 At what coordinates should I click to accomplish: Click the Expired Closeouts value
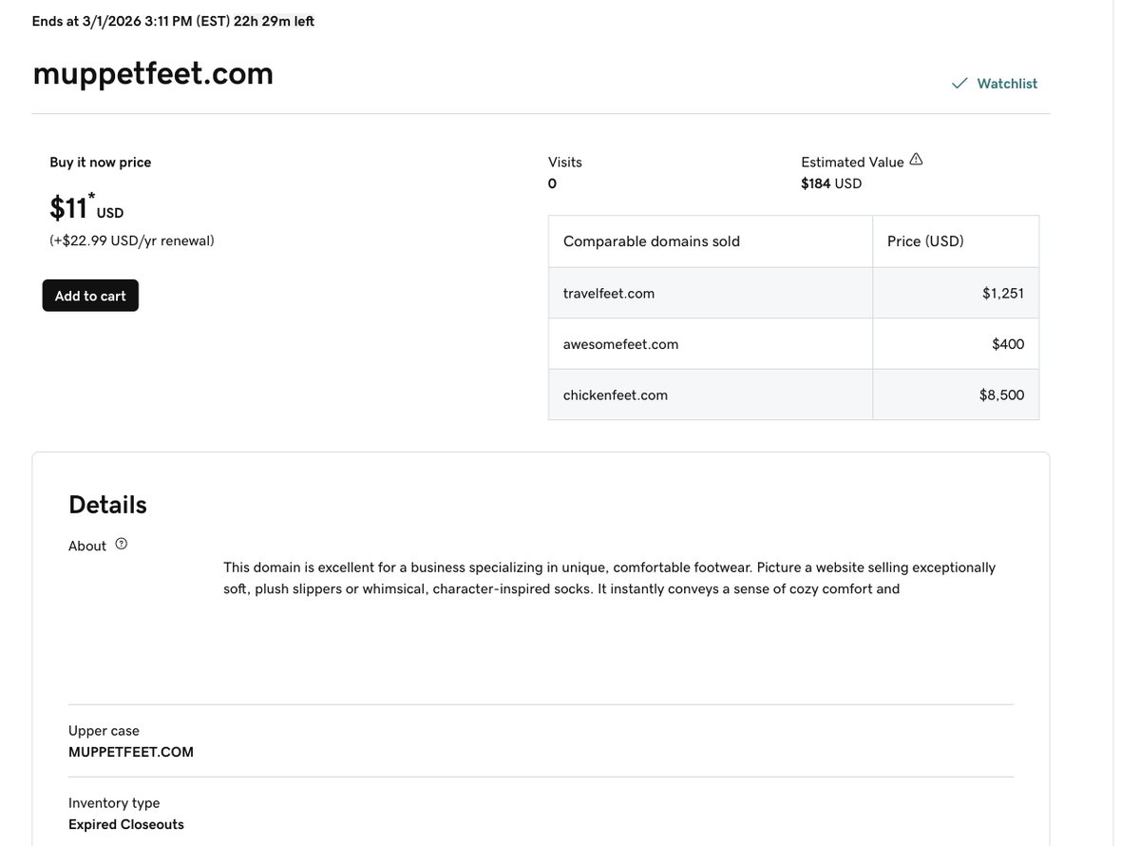pyautogui.click(x=126, y=824)
